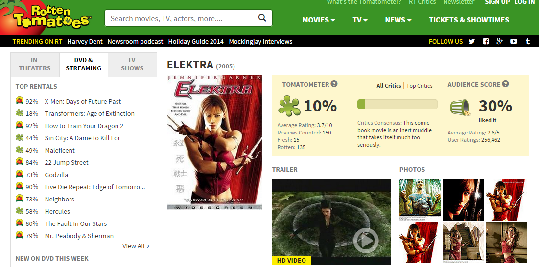The height and width of the screenshot is (267, 539).
Task: Click the Tumblr icon
Action: tap(528, 41)
